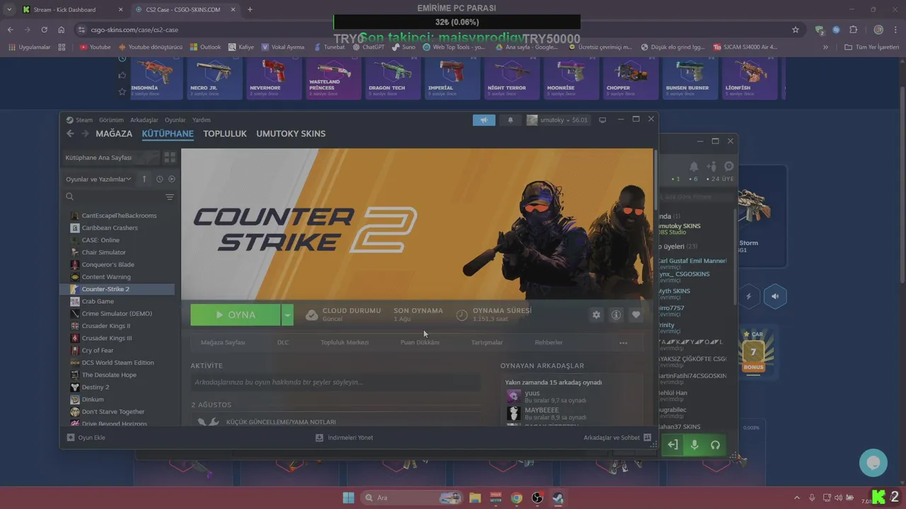Click NEVERMORE skin thumbnail

[273, 78]
